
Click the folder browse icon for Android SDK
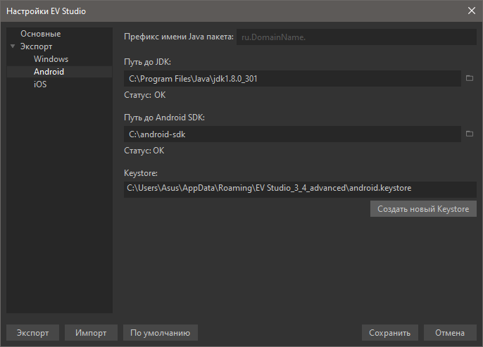470,134
